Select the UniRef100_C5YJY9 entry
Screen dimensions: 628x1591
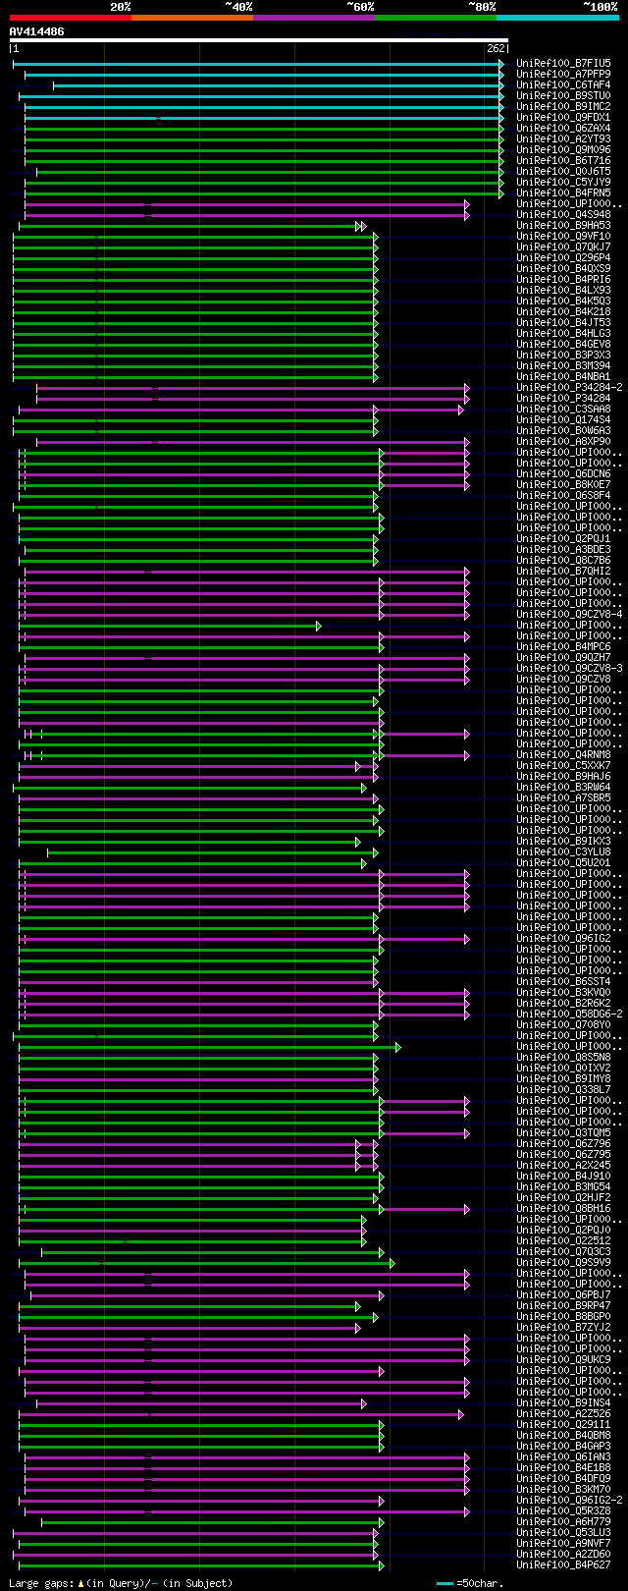pyautogui.click(x=563, y=182)
